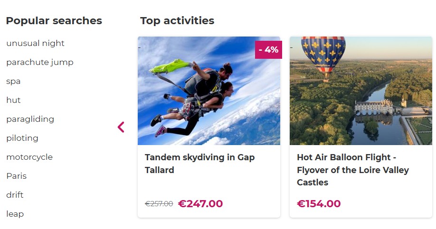Open 'Tandem skydiving in Gap Tallard' title
Image resolution: width=436 pixels, height=229 pixels.
[199, 164]
